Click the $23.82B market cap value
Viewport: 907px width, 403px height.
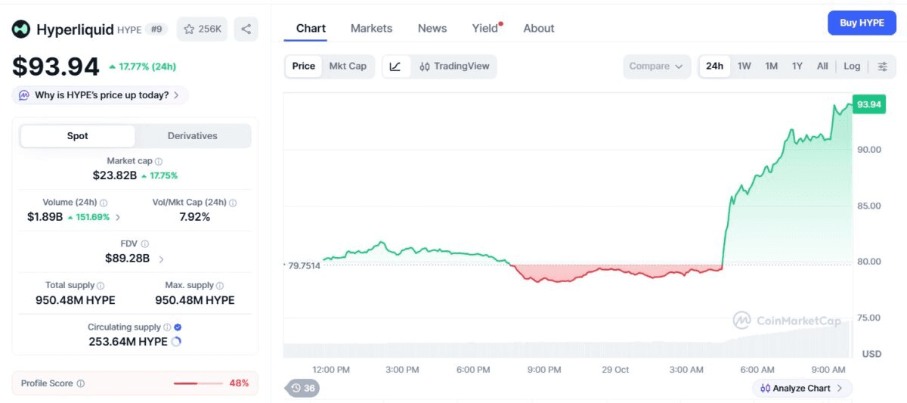(115, 175)
